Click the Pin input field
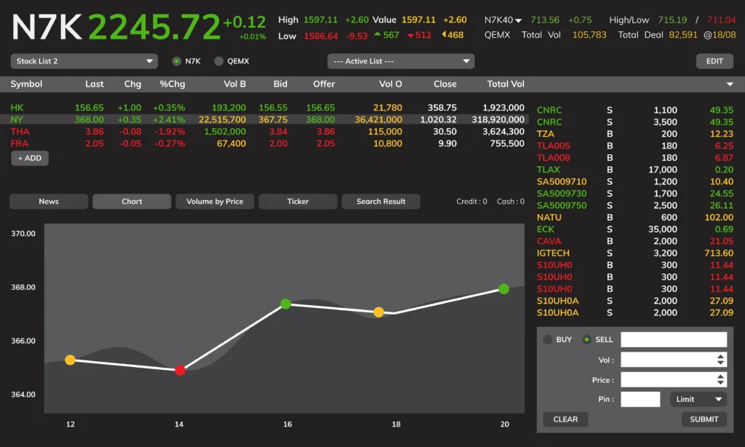 click(x=640, y=399)
